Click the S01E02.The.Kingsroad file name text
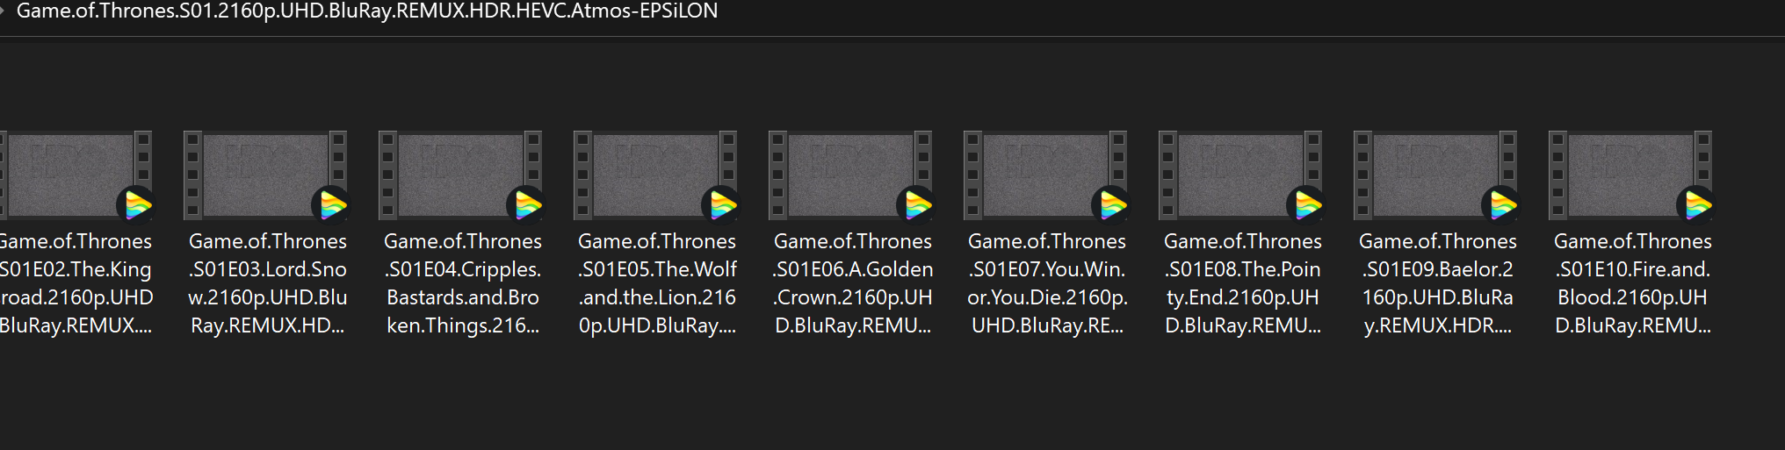This screenshot has height=450, width=1785. coord(76,282)
